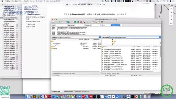Sort remote list by Permissions column
Image resolution: width=176 pixels, height=99 pixels.
pos(155,46)
